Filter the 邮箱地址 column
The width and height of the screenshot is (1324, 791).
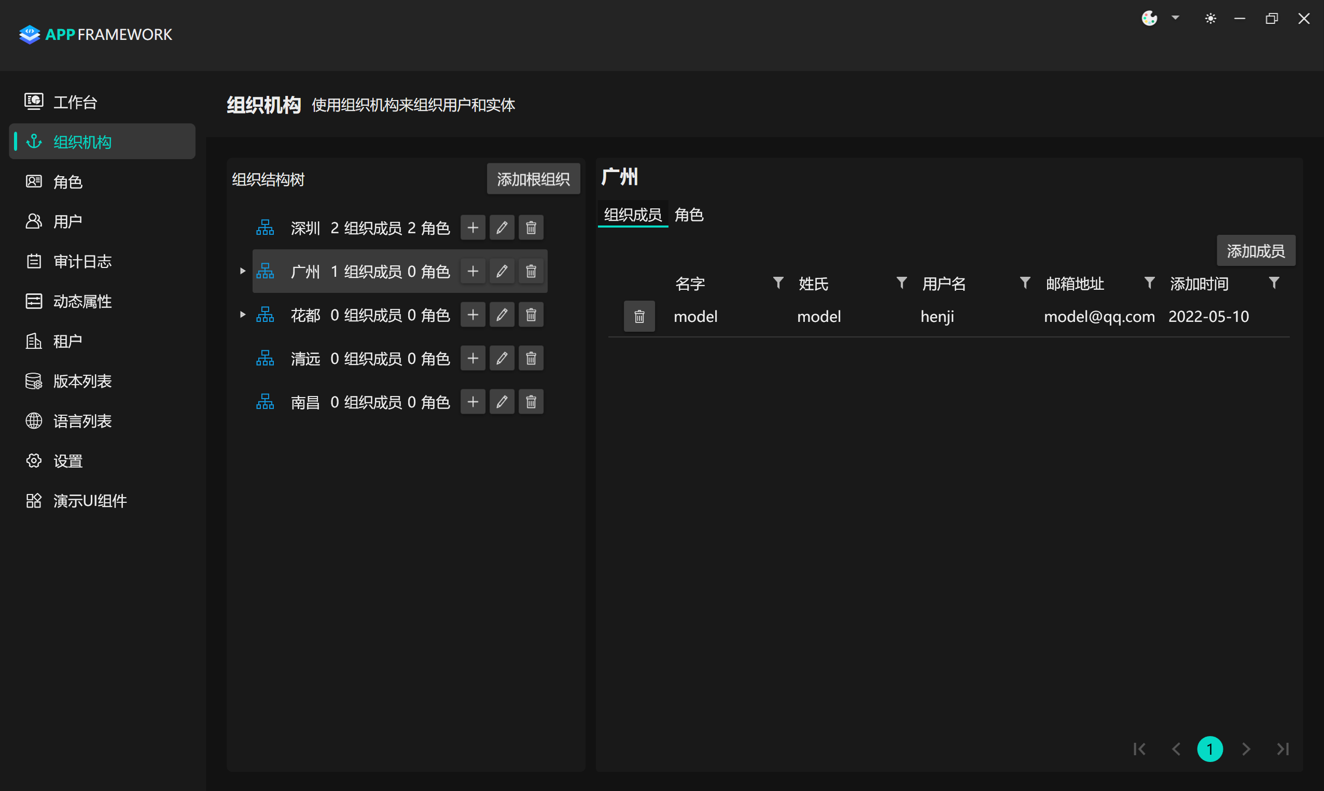click(1150, 283)
